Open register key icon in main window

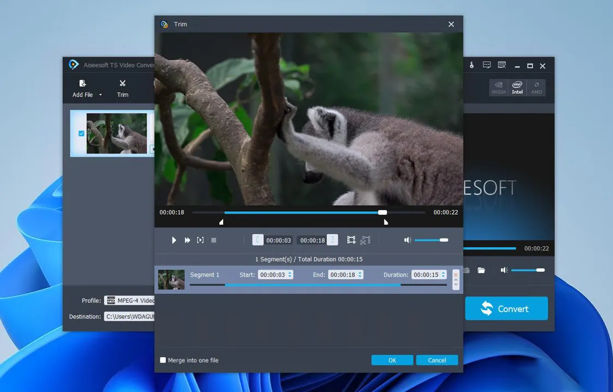click(472, 65)
